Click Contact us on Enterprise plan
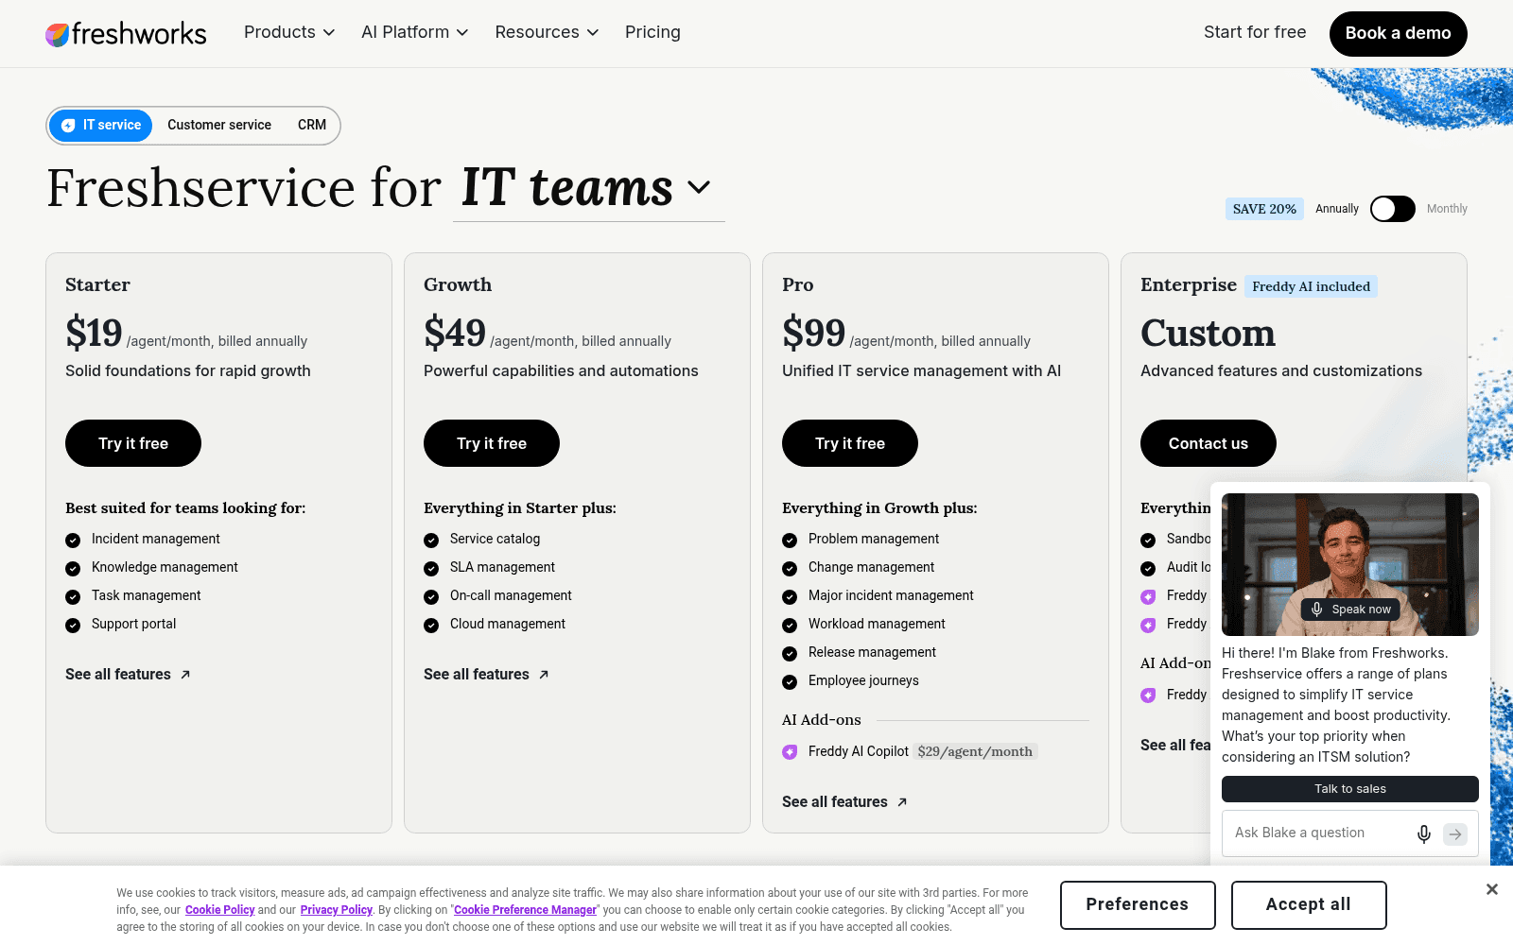 coord(1209,443)
